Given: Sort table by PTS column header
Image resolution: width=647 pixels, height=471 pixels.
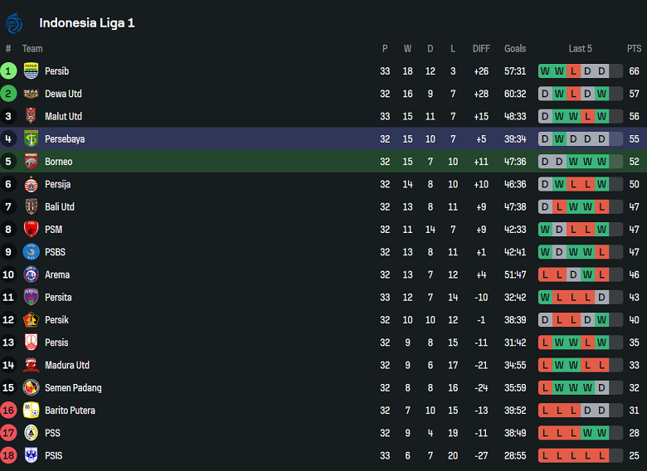Looking at the screenshot, I should click(635, 49).
